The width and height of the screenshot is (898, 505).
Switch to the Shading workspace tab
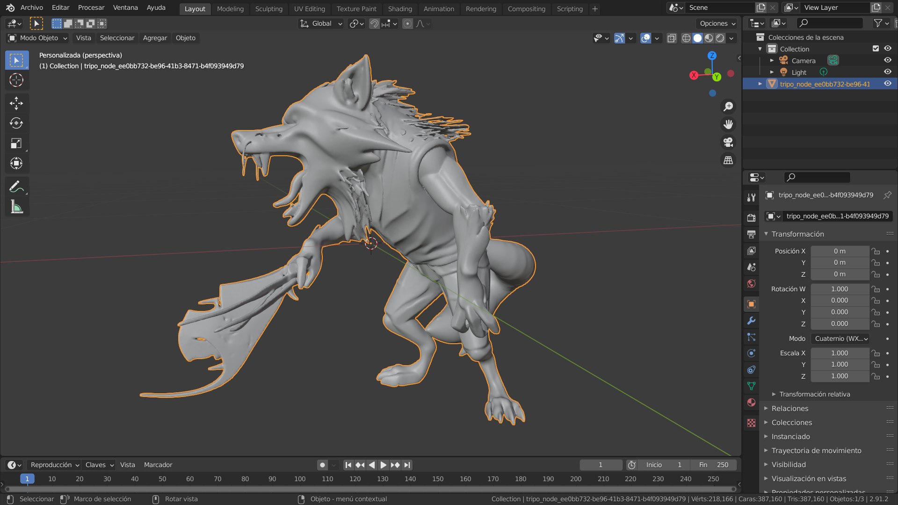coord(400,9)
